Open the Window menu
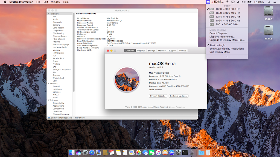280x157 pixels. (x=56, y=2)
